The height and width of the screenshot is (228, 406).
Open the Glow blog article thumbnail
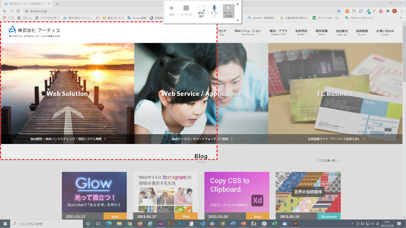94,192
